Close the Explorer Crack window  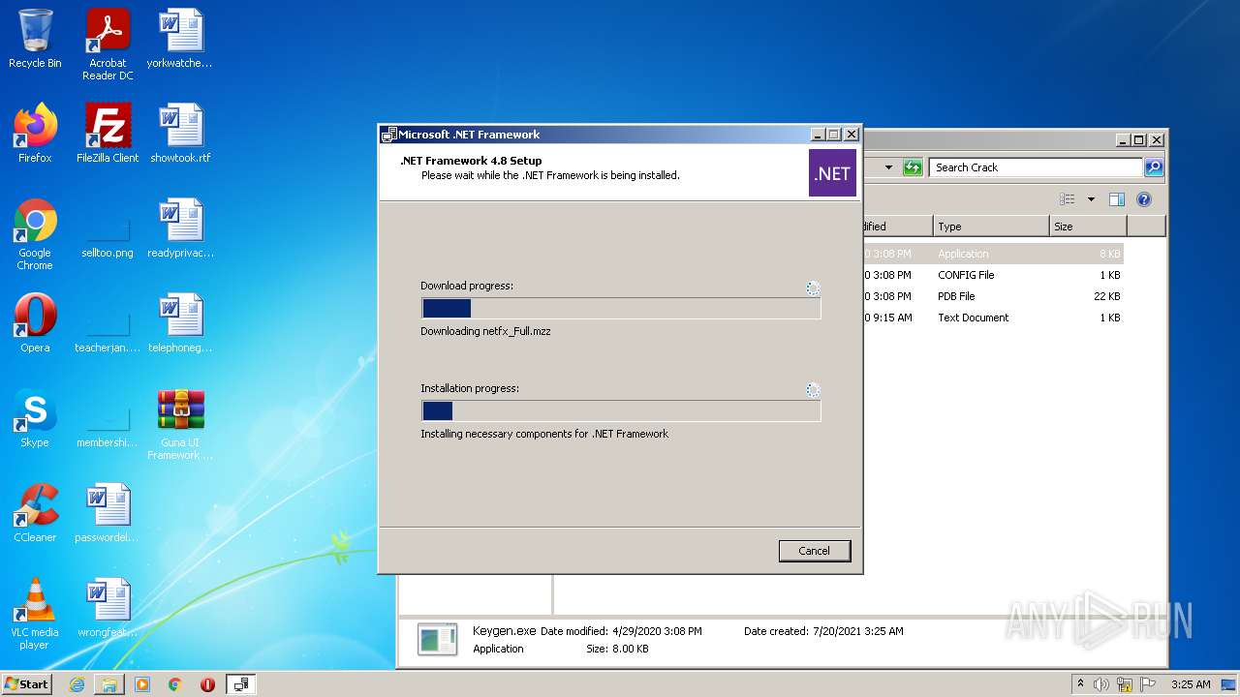click(x=1156, y=140)
